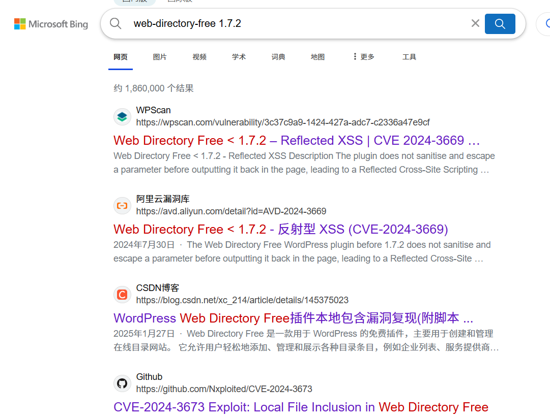Visit the CSDN Web Directory Free article
Image resolution: width=550 pixels, height=418 pixels.
pyautogui.click(x=293, y=317)
